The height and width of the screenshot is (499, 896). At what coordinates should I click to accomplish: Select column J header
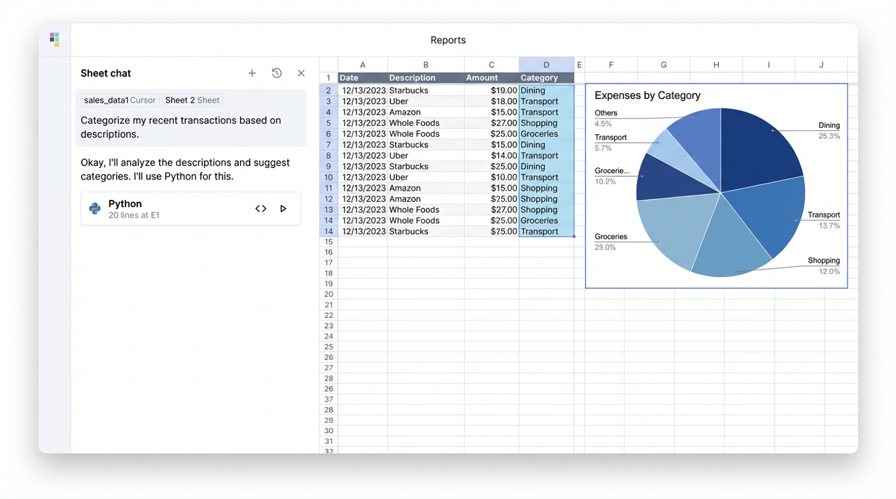(821, 65)
